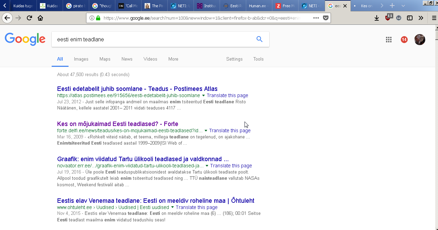Open the Google apps grid
The width and height of the screenshot is (438, 230).
(389, 40)
